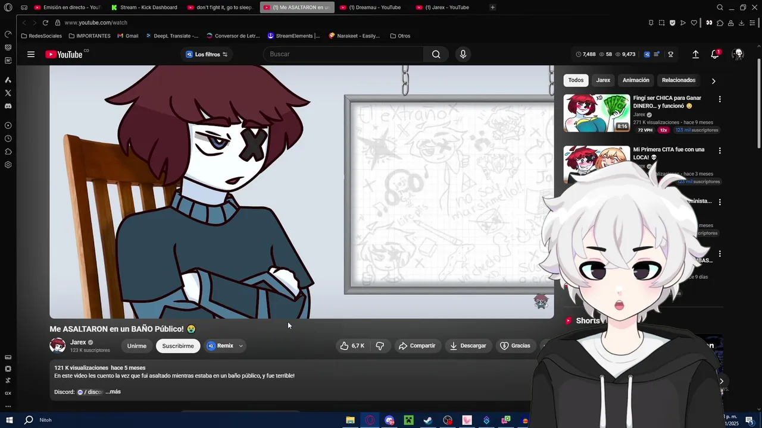Switch to Jarex - YouTube tab
The image size is (762, 428).
point(449,7)
